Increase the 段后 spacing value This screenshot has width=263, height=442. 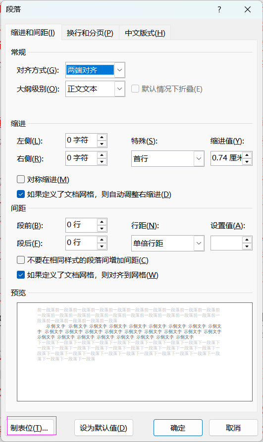pyautogui.click(x=102, y=240)
